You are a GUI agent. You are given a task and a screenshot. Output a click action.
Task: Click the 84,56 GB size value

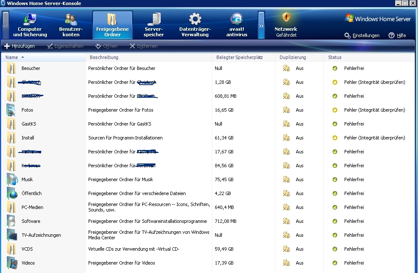(x=224, y=166)
